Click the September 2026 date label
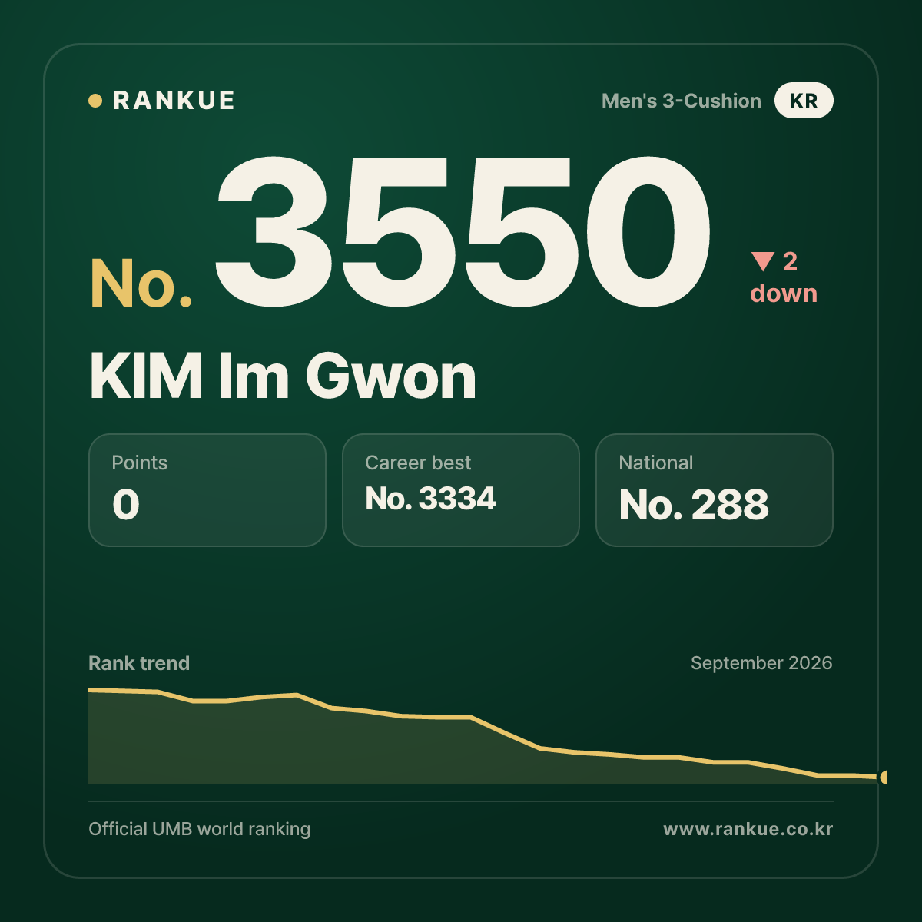This screenshot has height=922, width=922. click(761, 663)
